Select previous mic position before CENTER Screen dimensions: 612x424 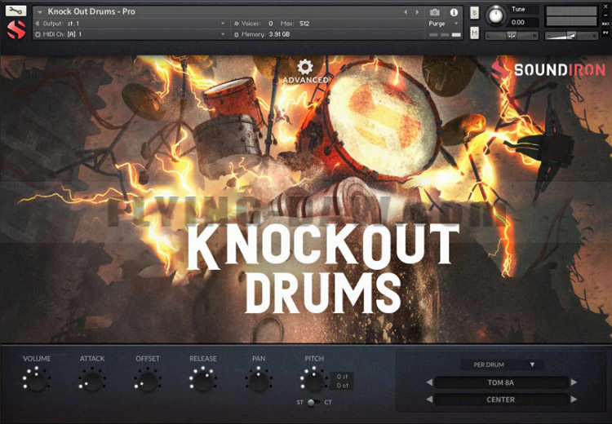tap(429, 399)
